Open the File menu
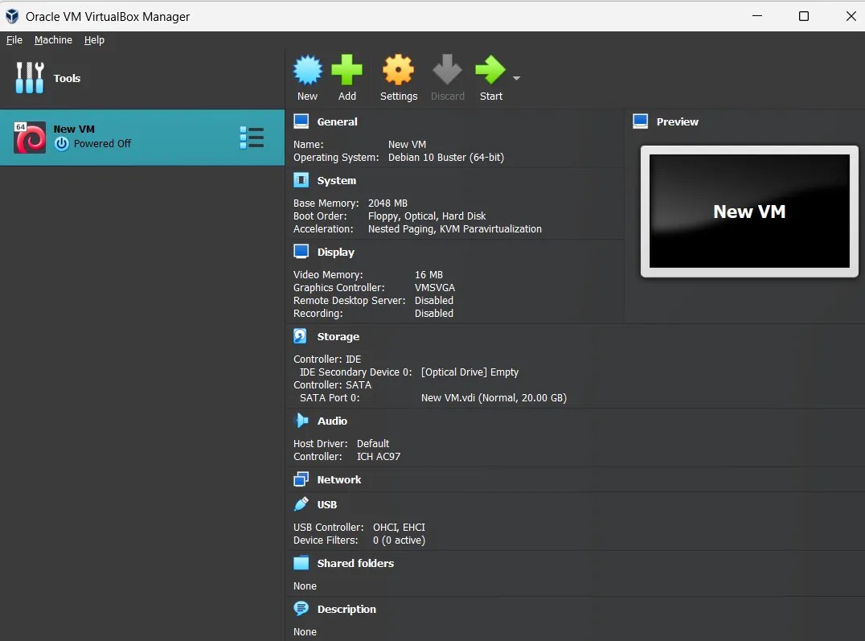 [x=14, y=40]
